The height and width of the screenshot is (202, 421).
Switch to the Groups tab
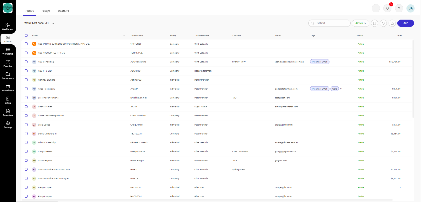[x=46, y=11]
